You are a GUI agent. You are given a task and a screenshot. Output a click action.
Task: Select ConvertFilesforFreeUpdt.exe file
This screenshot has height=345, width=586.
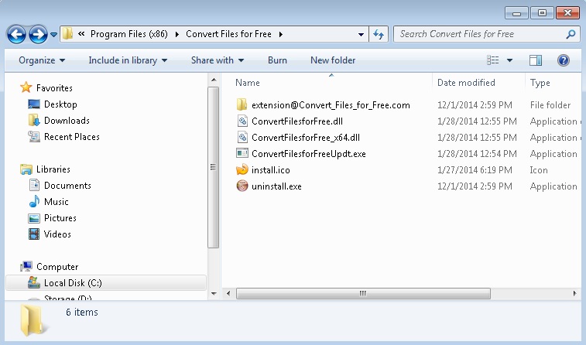(309, 154)
